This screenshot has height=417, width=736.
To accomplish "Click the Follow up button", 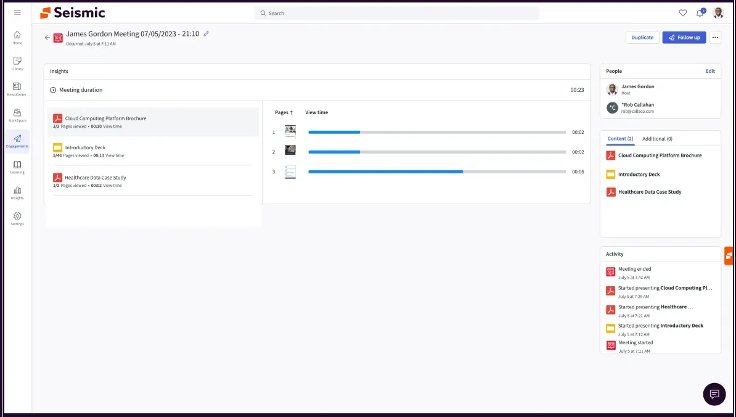I will tap(684, 38).
